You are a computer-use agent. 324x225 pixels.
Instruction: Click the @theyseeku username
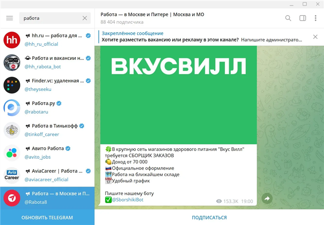38,89
